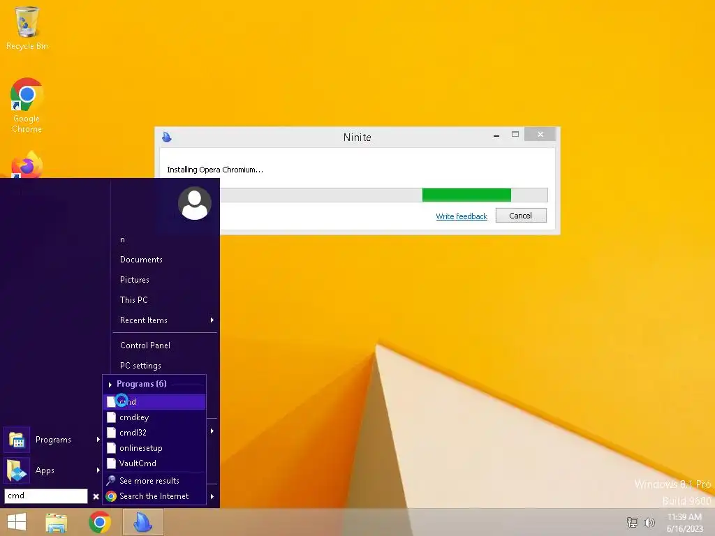Click the magnifier icon beside See more results
715x536 pixels.
tap(111, 480)
